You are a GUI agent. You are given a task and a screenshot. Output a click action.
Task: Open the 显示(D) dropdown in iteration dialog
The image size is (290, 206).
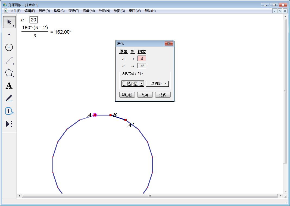pos(133,83)
